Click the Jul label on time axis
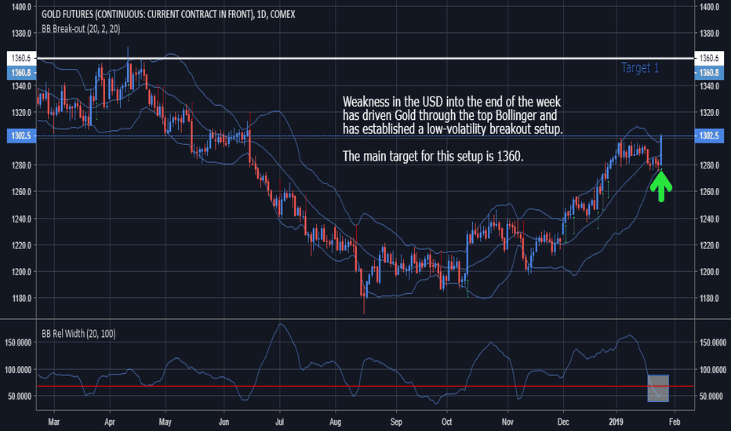This screenshot has width=731, height=431. click(x=279, y=422)
